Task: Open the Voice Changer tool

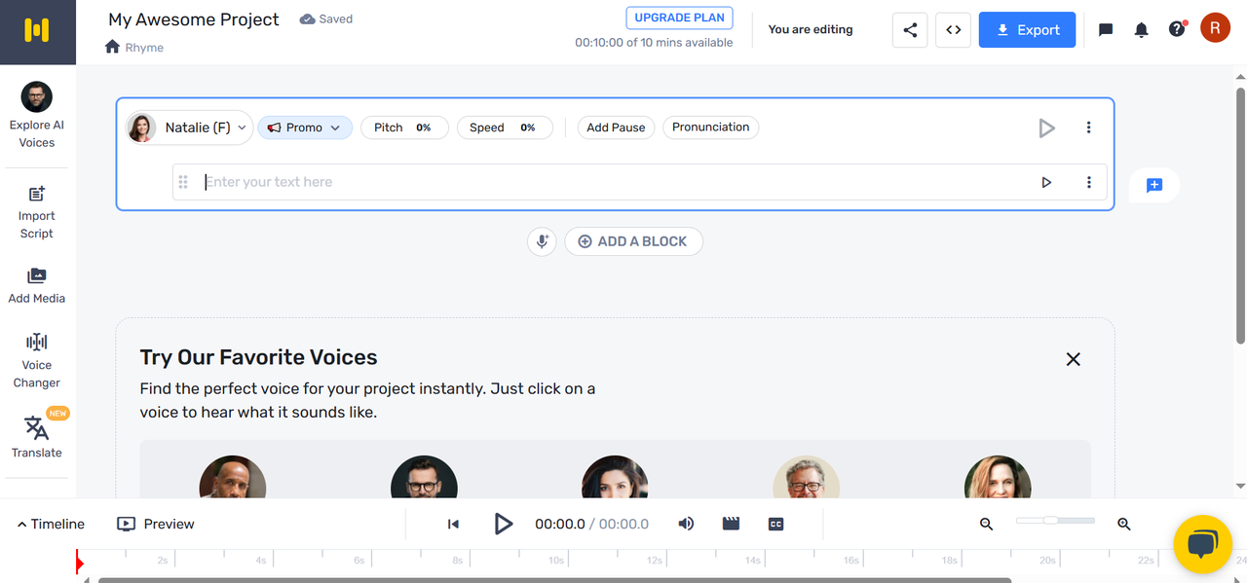Action: 37,360
